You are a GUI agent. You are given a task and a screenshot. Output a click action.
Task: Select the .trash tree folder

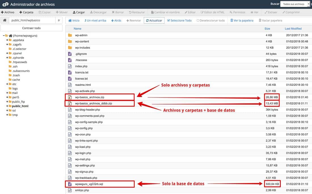point(16,75)
